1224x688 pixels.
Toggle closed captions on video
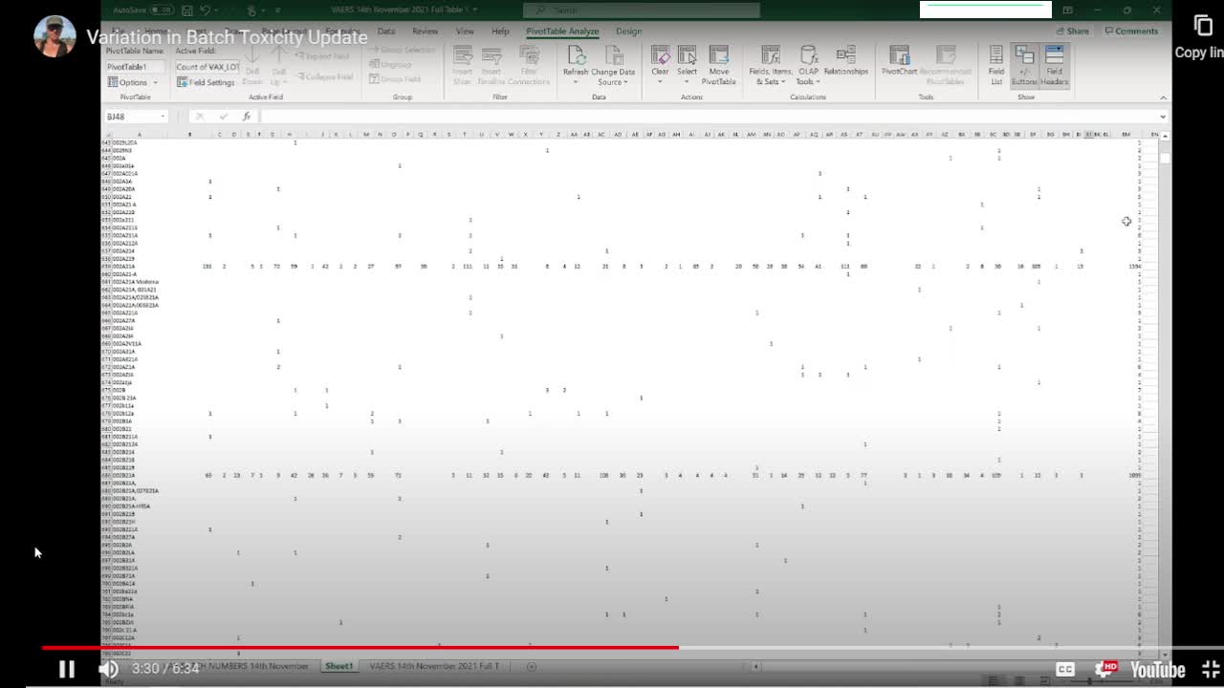pos(1065,669)
